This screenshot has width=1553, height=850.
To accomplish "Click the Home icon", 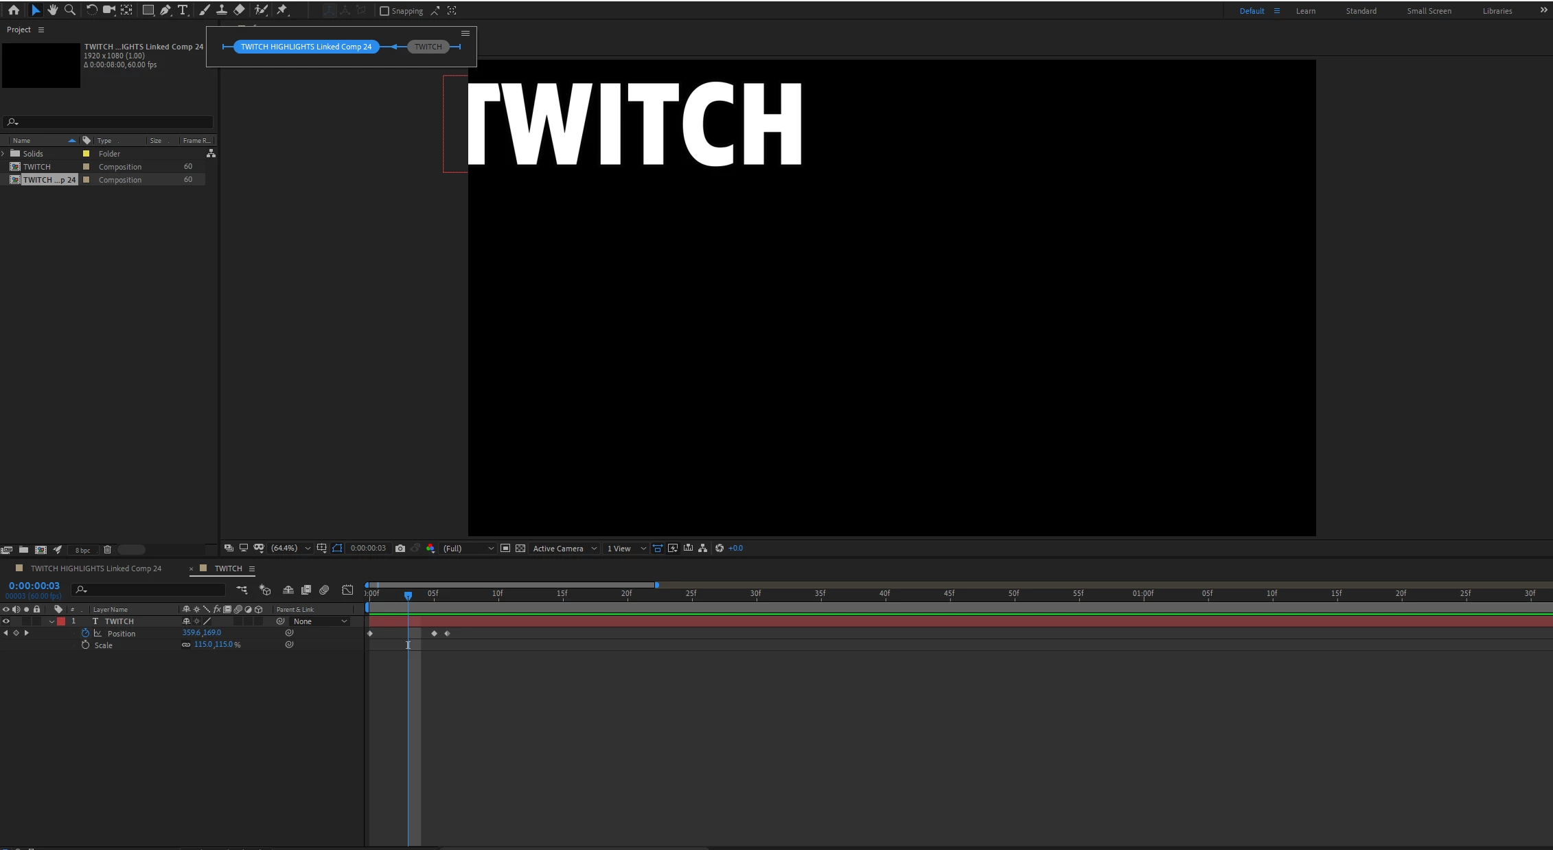I will coord(14,10).
